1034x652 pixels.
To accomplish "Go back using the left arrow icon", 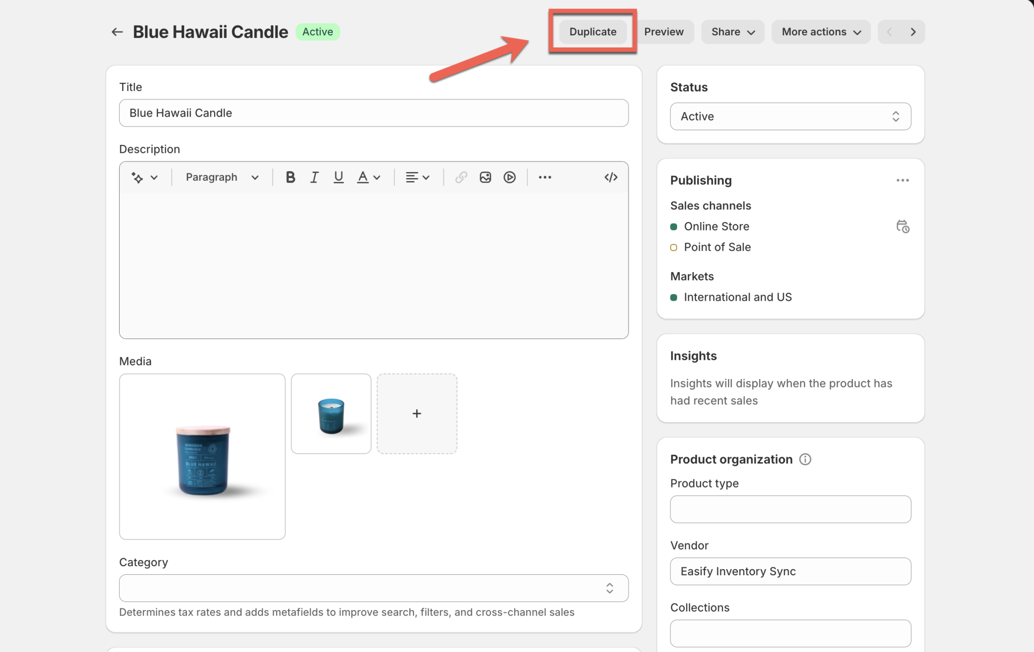I will click(x=117, y=32).
